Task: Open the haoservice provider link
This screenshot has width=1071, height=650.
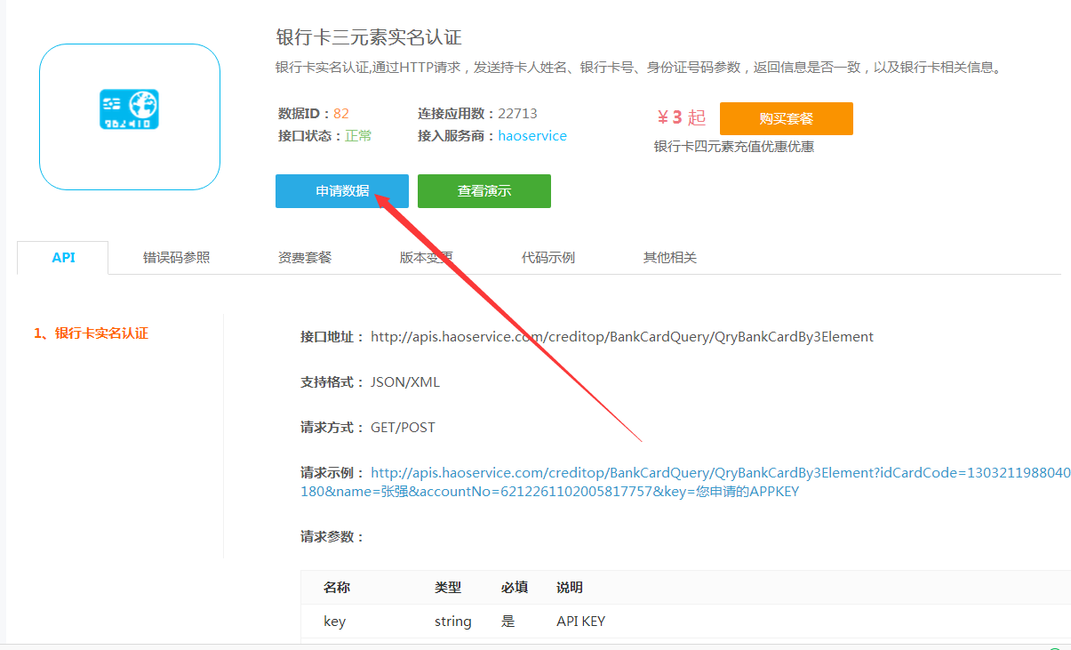Action: point(532,136)
